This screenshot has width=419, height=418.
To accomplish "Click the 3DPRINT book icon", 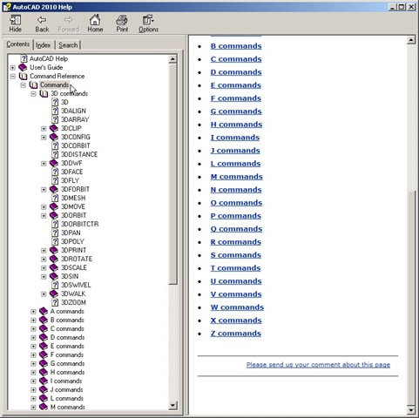I will [x=54, y=250].
